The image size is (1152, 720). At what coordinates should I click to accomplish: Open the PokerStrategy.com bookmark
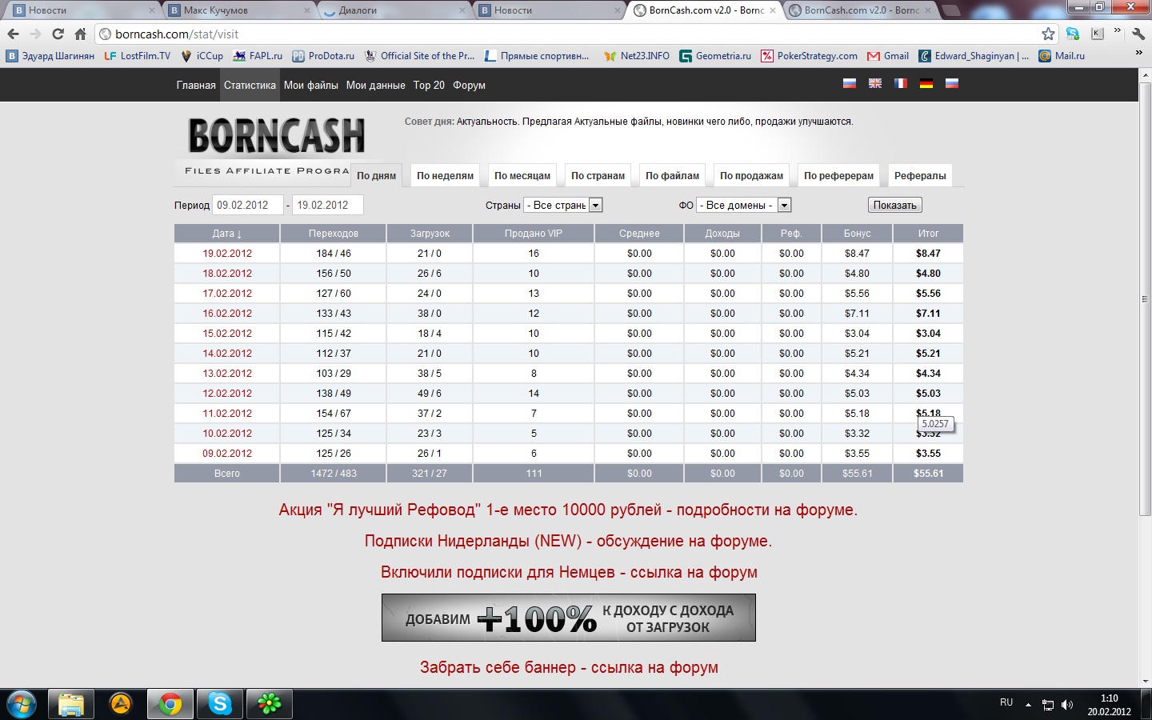coord(809,56)
